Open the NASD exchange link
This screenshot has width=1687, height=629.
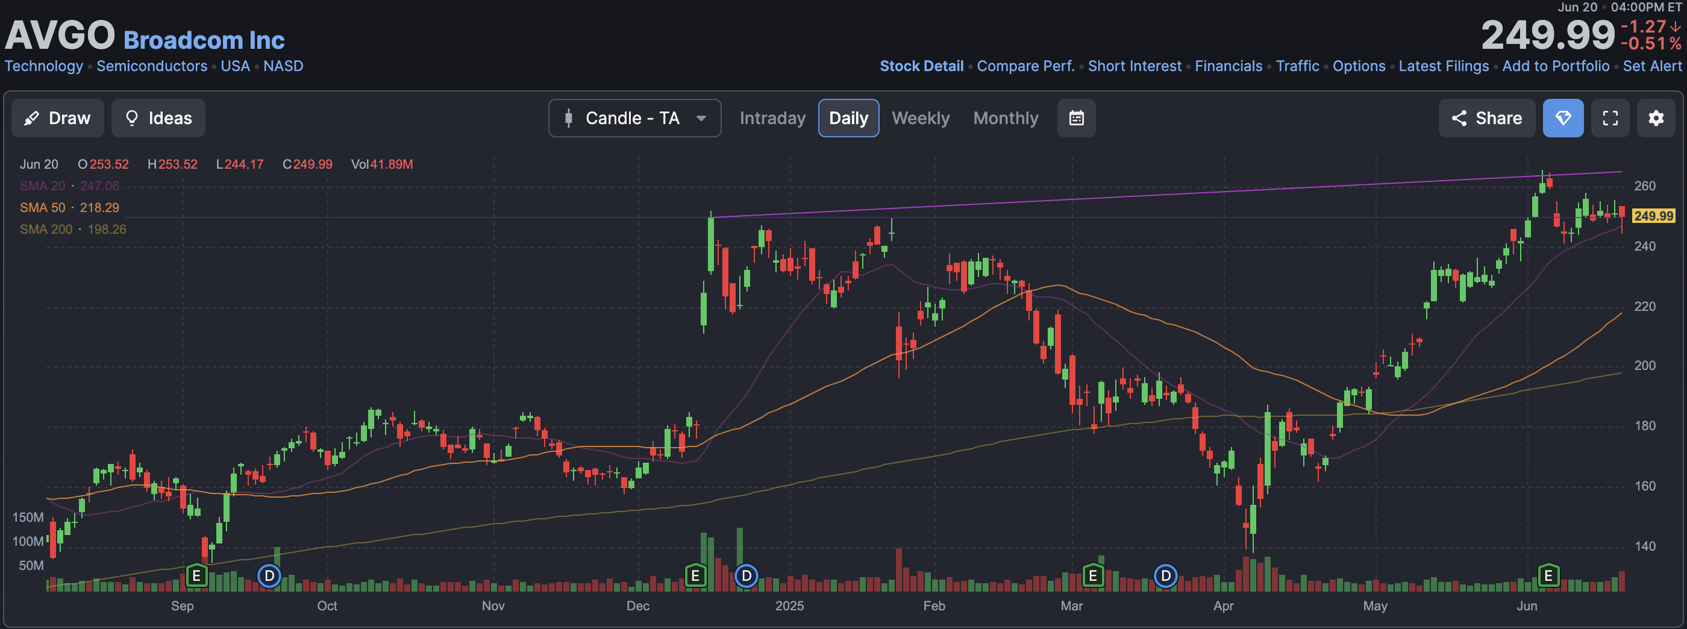283,66
